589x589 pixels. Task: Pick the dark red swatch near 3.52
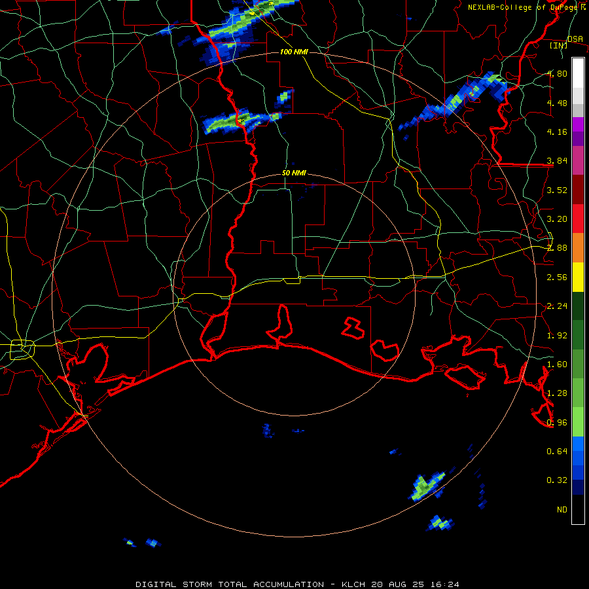(578, 190)
